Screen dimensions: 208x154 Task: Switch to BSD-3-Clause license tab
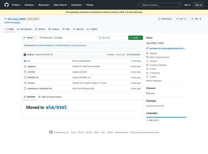(50, 97)
